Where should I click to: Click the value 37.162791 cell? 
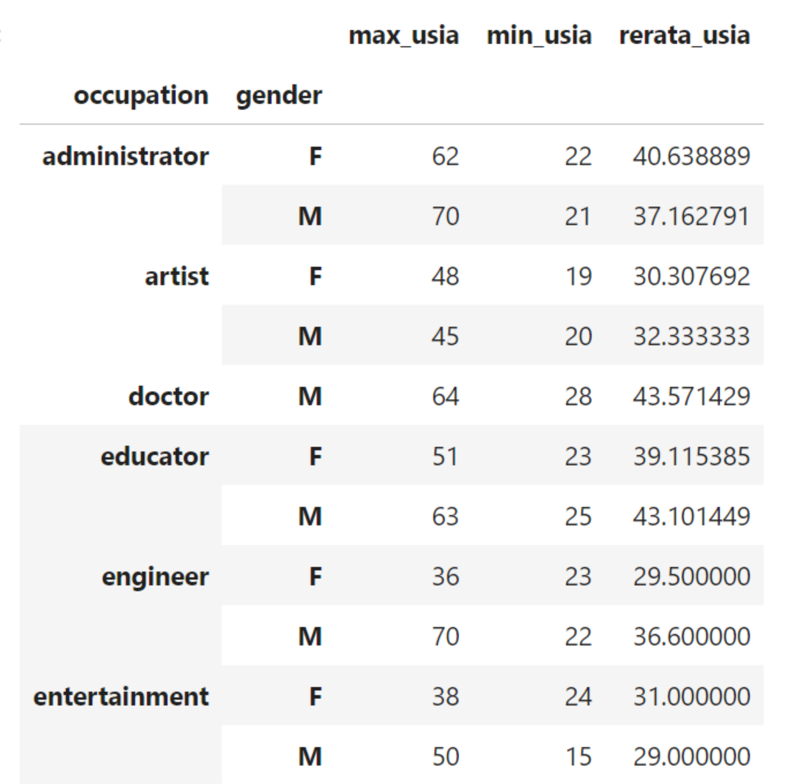coord(691,216)
